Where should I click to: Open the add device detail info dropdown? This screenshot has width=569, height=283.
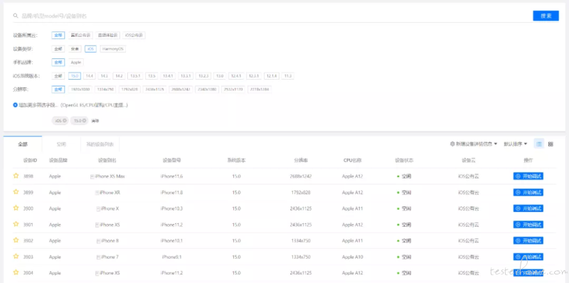(474, 144)
